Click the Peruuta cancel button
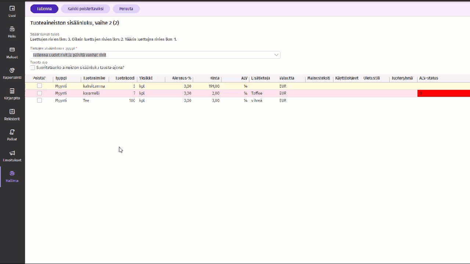This screenshot has height=264, width=470. 126,9
